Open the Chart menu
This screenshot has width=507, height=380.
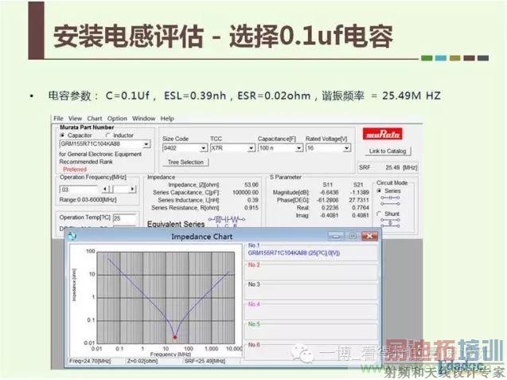95,119
